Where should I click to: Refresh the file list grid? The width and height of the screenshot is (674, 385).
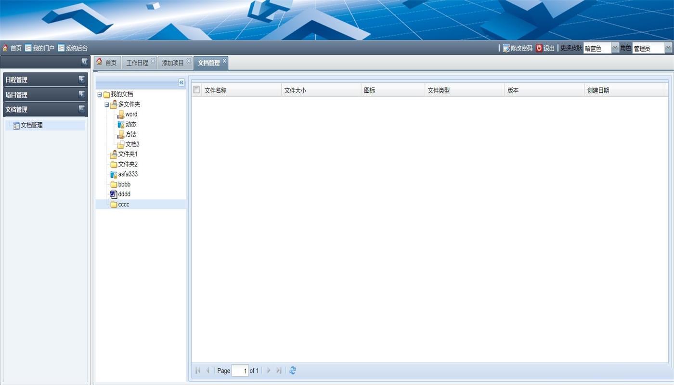pos(293,371)
